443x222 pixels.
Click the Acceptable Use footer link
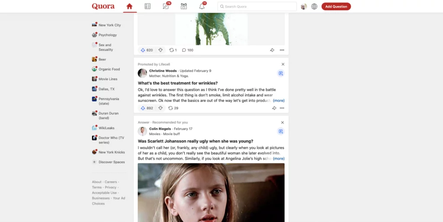point(104,193)
